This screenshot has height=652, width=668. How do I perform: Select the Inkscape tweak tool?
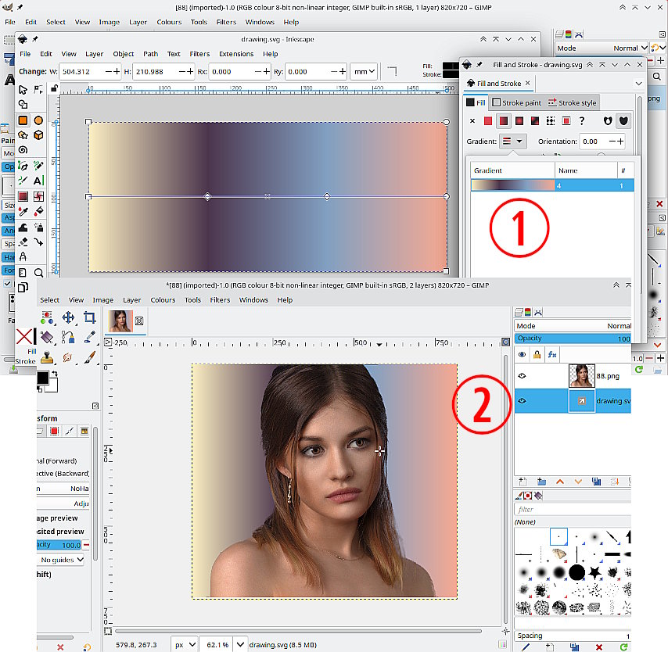click(x=23, y=227)
